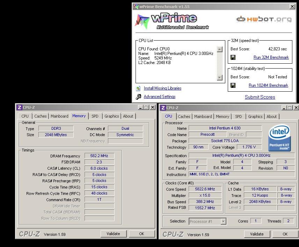
Task: Switch to Caches tab in right CPU-Z window
Action: coord(184,117)
